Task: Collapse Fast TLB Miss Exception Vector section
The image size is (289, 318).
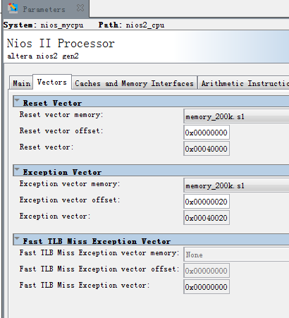Action: click(17, 238)
